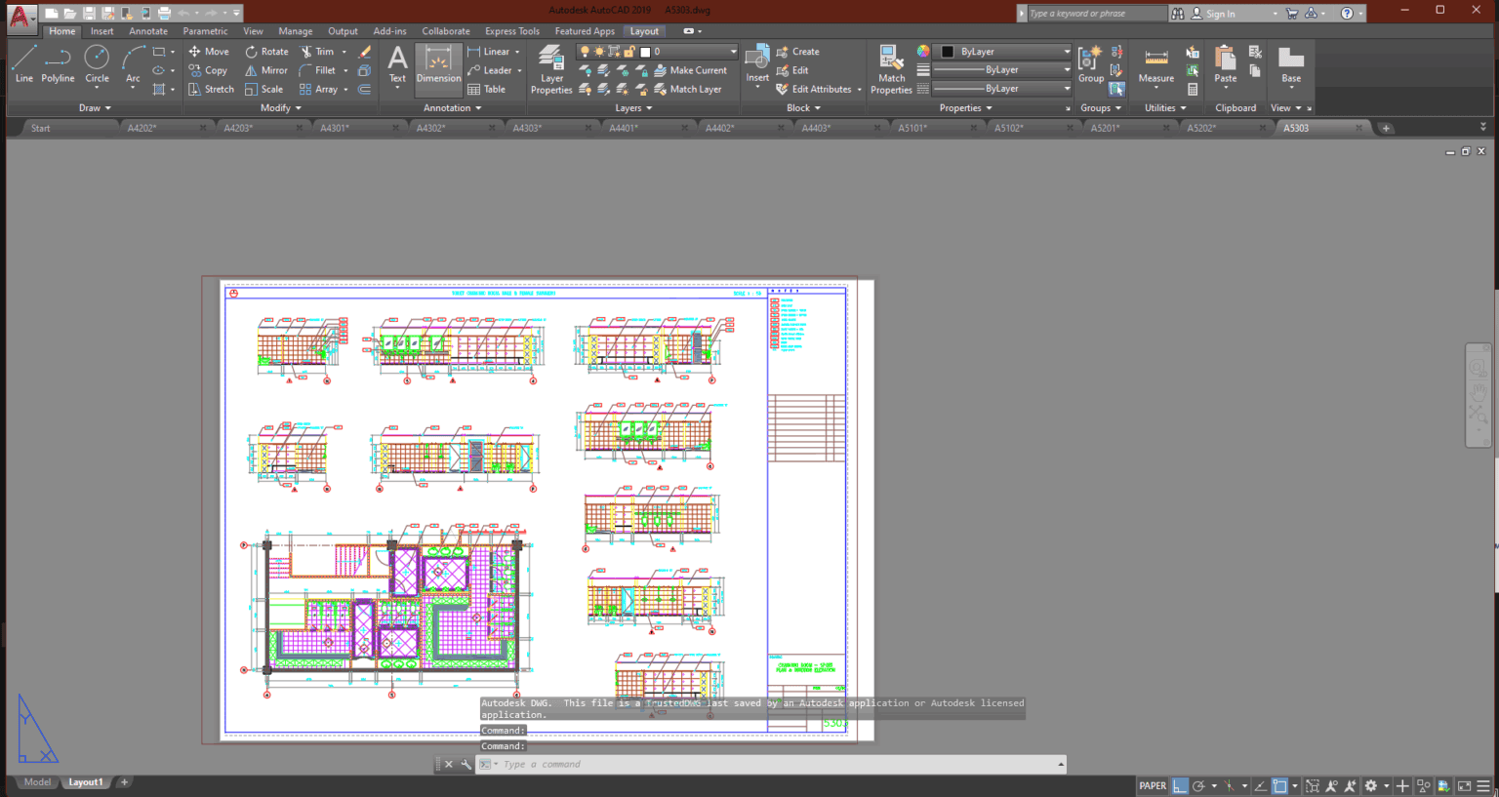Click the current layer color swatch
This screenshot has height=797, width=1499.
coord(643,51)
